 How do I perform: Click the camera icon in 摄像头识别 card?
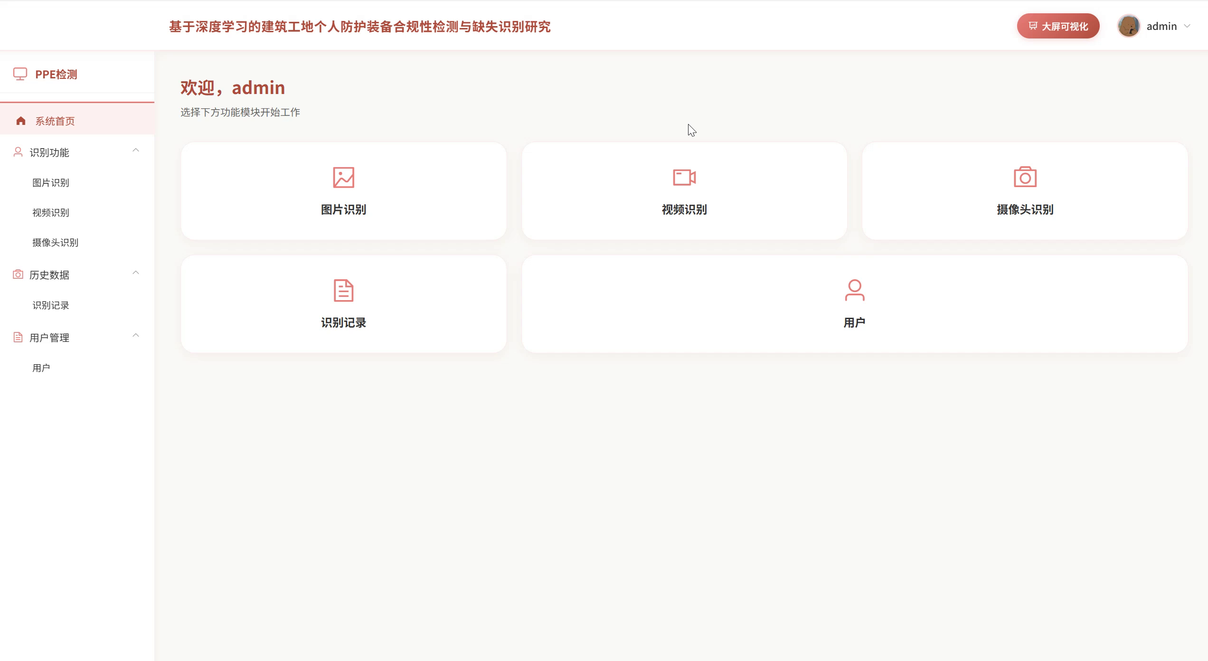click(1025, 177)
